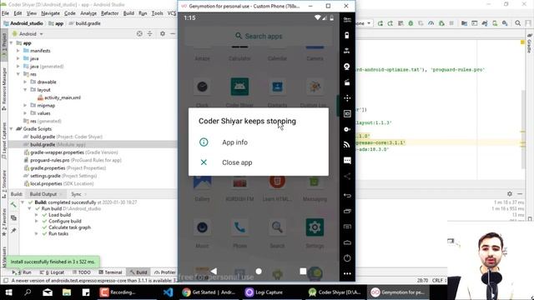
Task: Open Android project view dropdown
Action: tap(28, 34)
